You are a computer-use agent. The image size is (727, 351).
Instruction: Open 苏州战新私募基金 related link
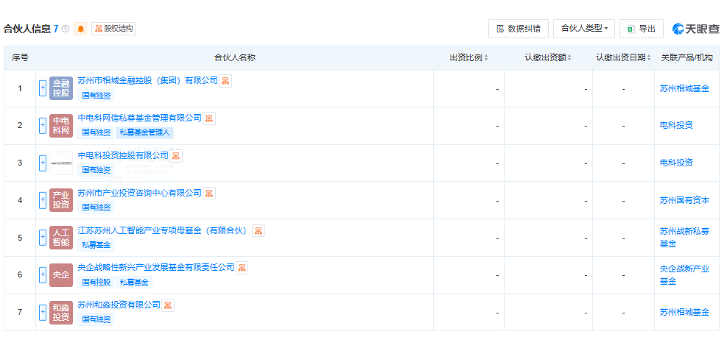[x=684, y=238]
